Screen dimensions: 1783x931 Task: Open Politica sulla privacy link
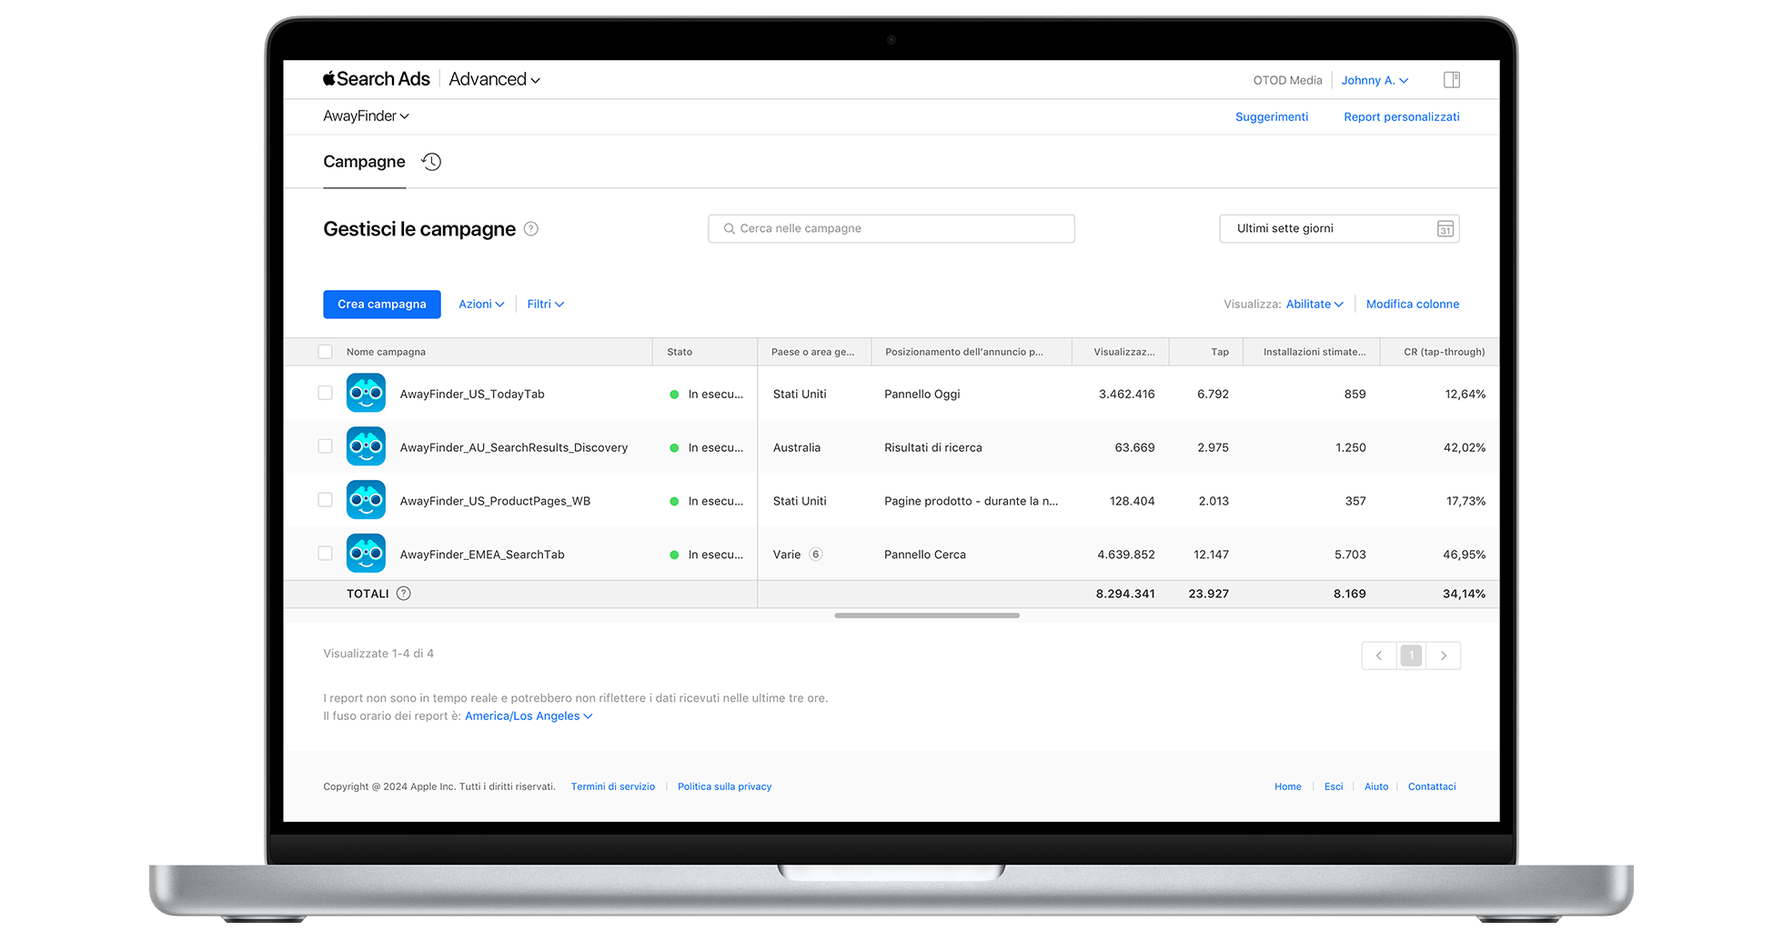(724, 787)
